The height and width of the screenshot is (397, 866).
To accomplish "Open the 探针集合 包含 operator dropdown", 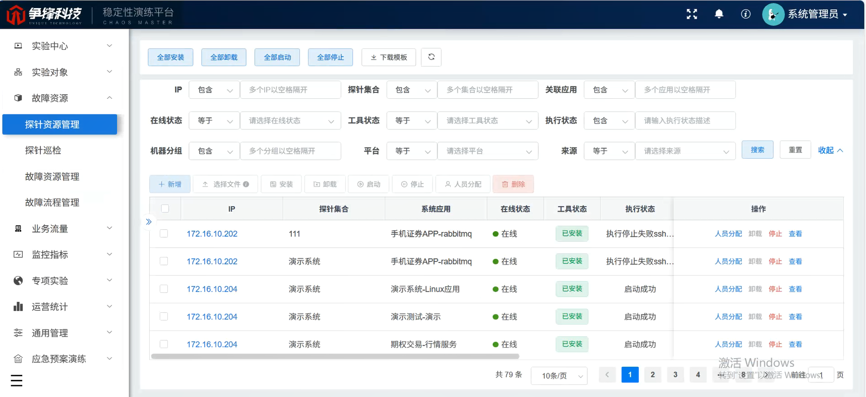I will (412, 90).
